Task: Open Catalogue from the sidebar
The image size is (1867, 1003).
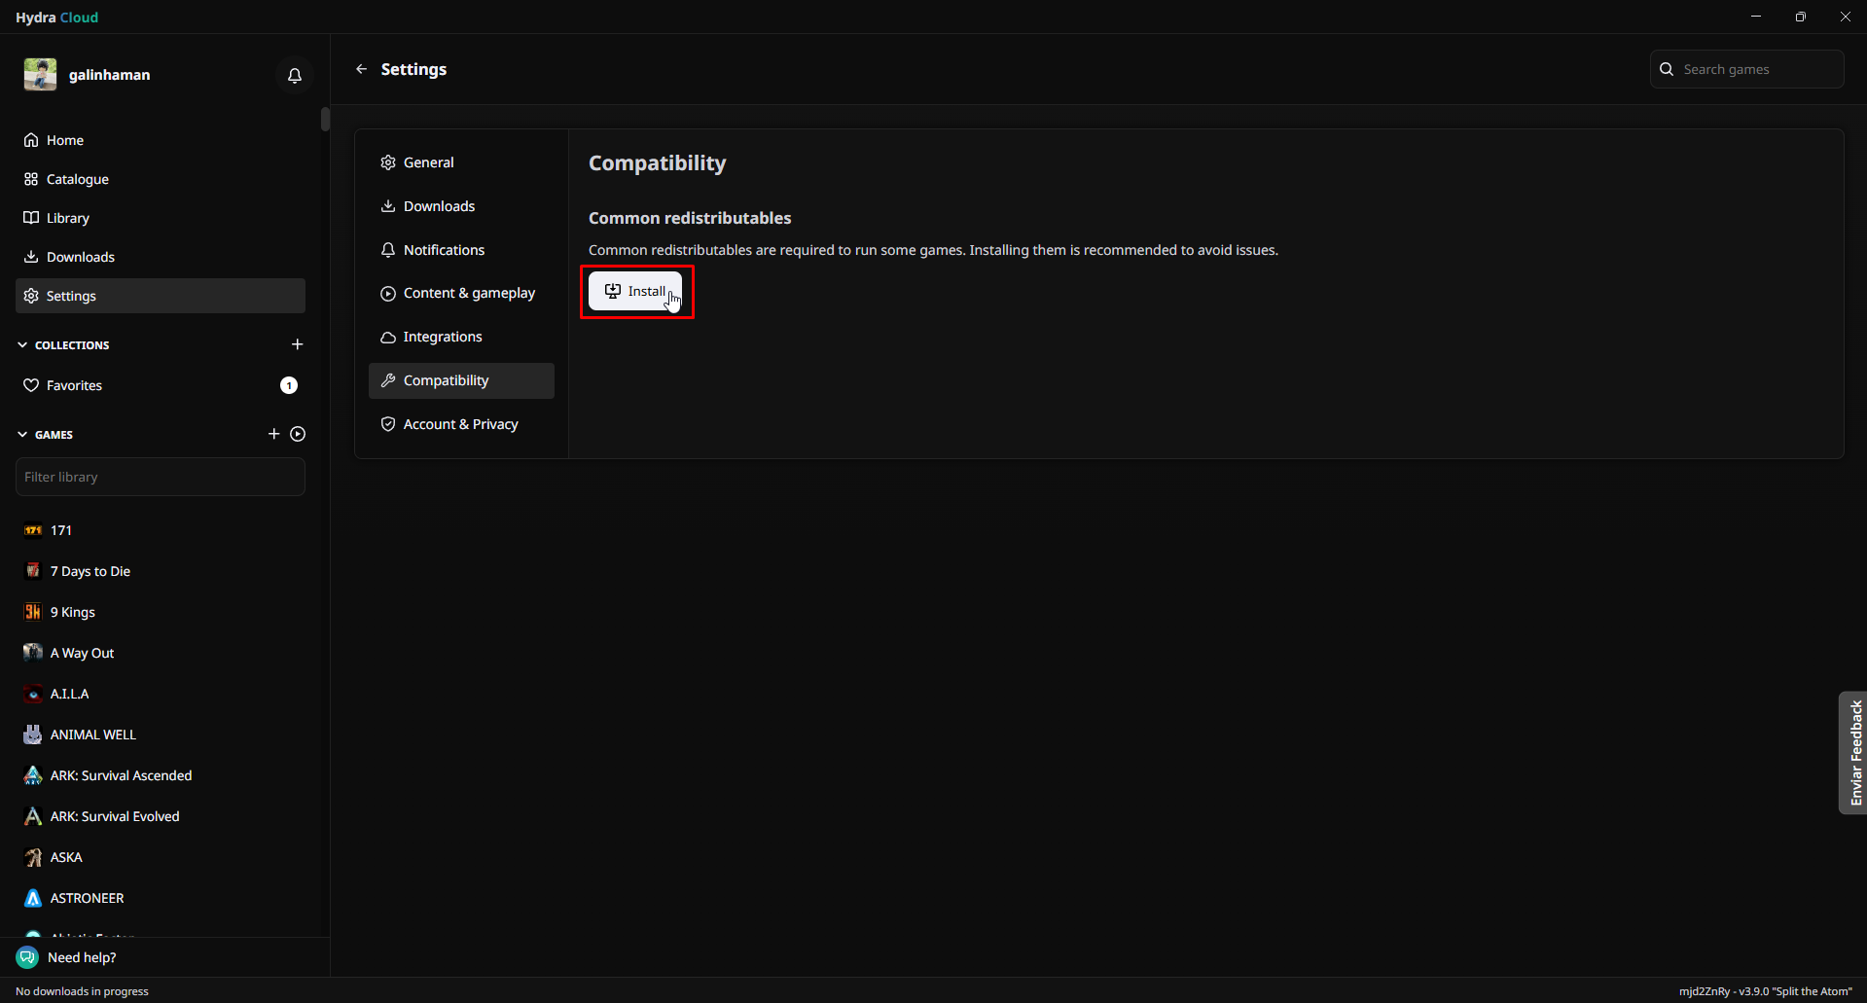Action: (x=77, y=179)
